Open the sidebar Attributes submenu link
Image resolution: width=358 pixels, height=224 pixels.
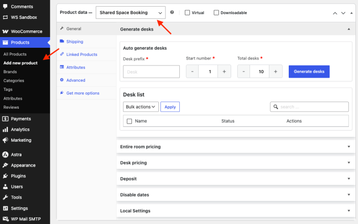pyautogui.click(x=13, y=99)
